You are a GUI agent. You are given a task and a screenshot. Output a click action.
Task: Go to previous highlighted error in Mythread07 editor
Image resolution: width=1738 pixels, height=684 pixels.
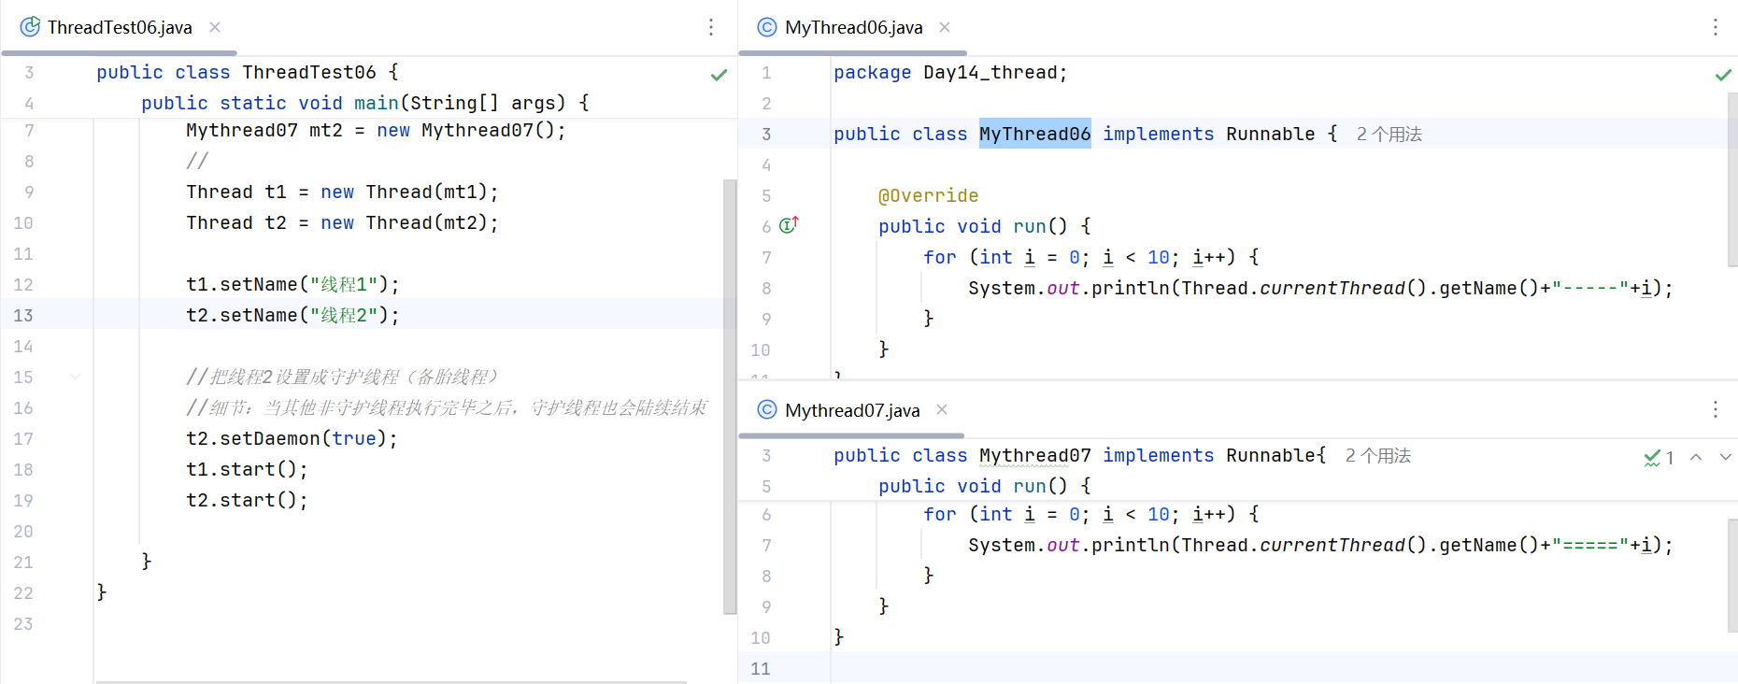[x=1696, y=457]
